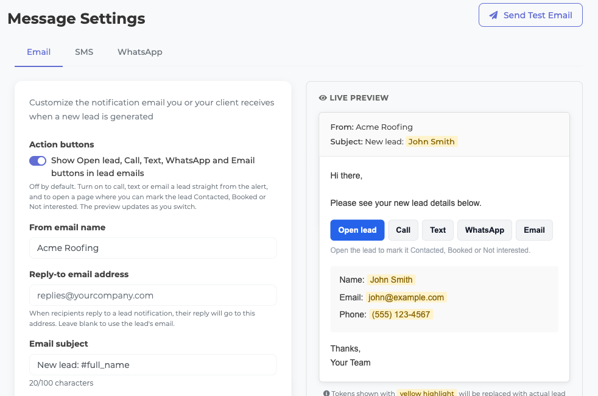Click the yellow highlight sample in the tokens note
Viewport: 598px width, 396px height.
click(x=427, y=394)
